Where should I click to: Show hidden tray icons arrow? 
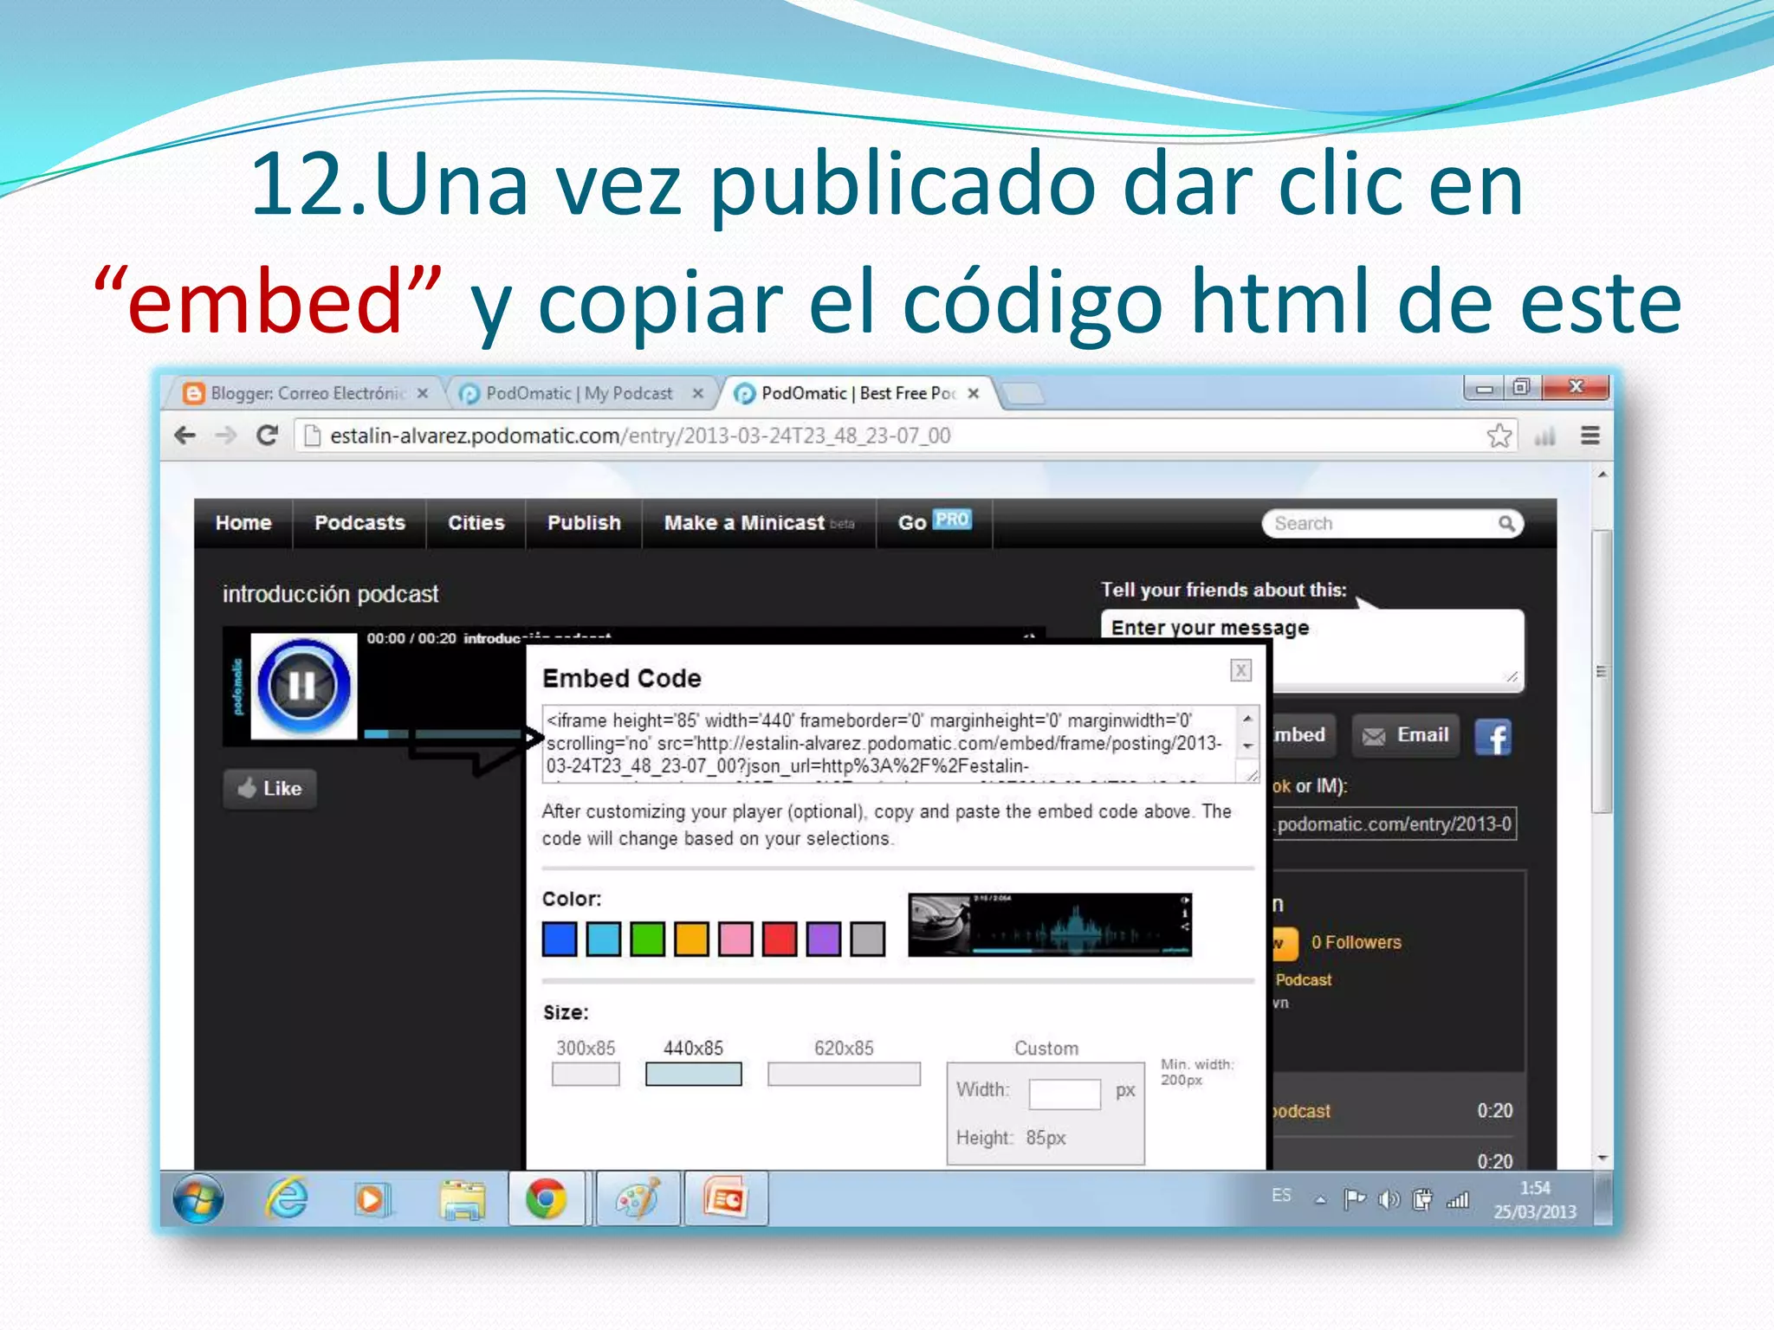(1320, 1200)
